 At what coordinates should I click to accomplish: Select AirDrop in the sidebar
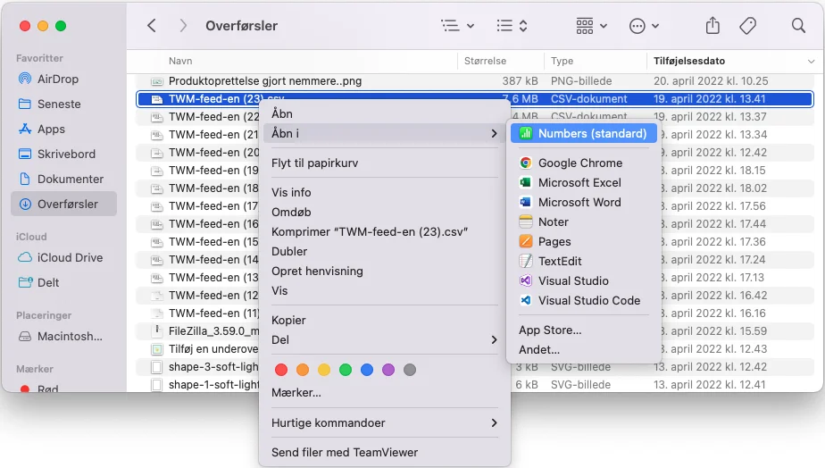click(63, 79)
